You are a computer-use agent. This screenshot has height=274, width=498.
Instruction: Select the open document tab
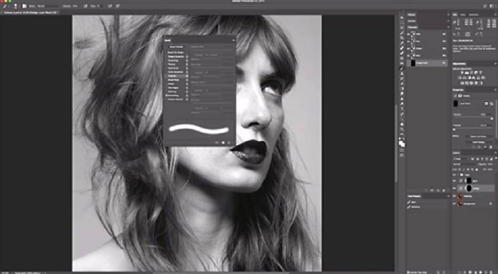coord(29,12)
